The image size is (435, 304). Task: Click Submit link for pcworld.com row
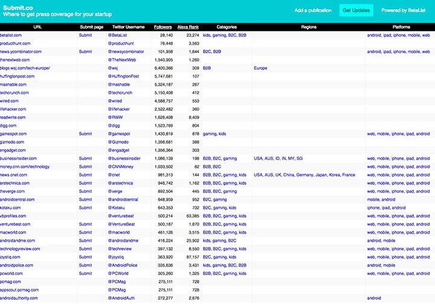click(x=85, y=273)
